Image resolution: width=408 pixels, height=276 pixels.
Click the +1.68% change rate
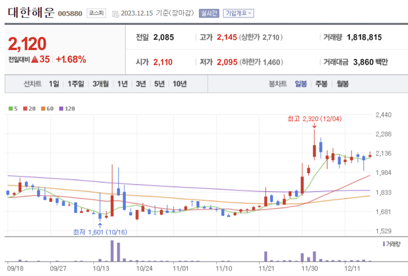click(x=71, y=59)
